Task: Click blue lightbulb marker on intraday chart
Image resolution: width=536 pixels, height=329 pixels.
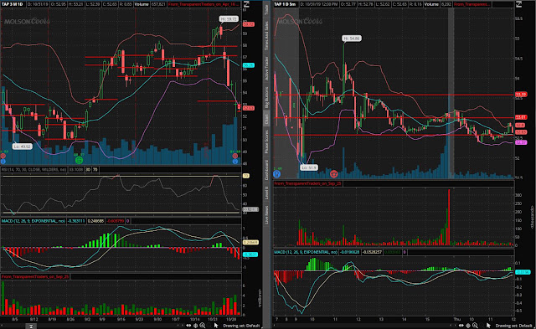Action: coord(277,174)
